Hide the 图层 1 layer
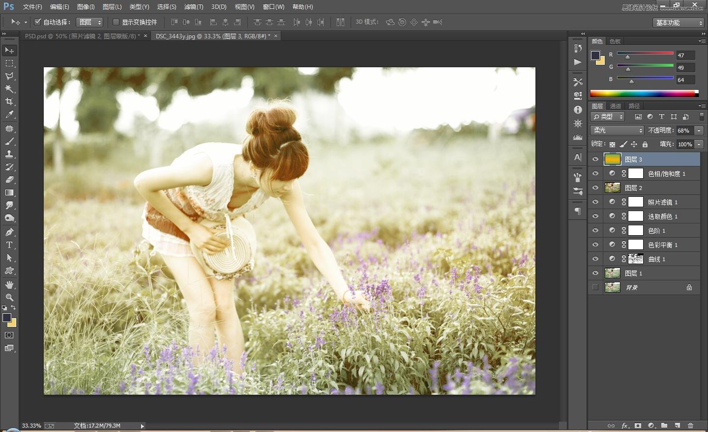Image resolution: width=708 pixels, height=432 pixels. pos(595,273)
